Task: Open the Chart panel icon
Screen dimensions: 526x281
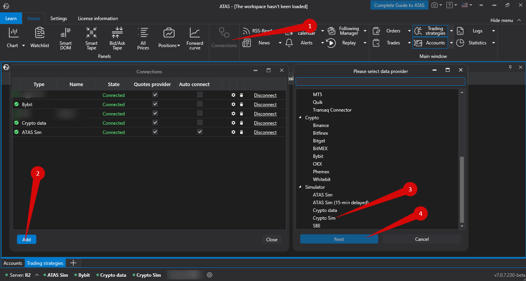Action: coord(14,33)
